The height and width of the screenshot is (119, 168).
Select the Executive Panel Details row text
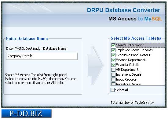coord(133,55)
